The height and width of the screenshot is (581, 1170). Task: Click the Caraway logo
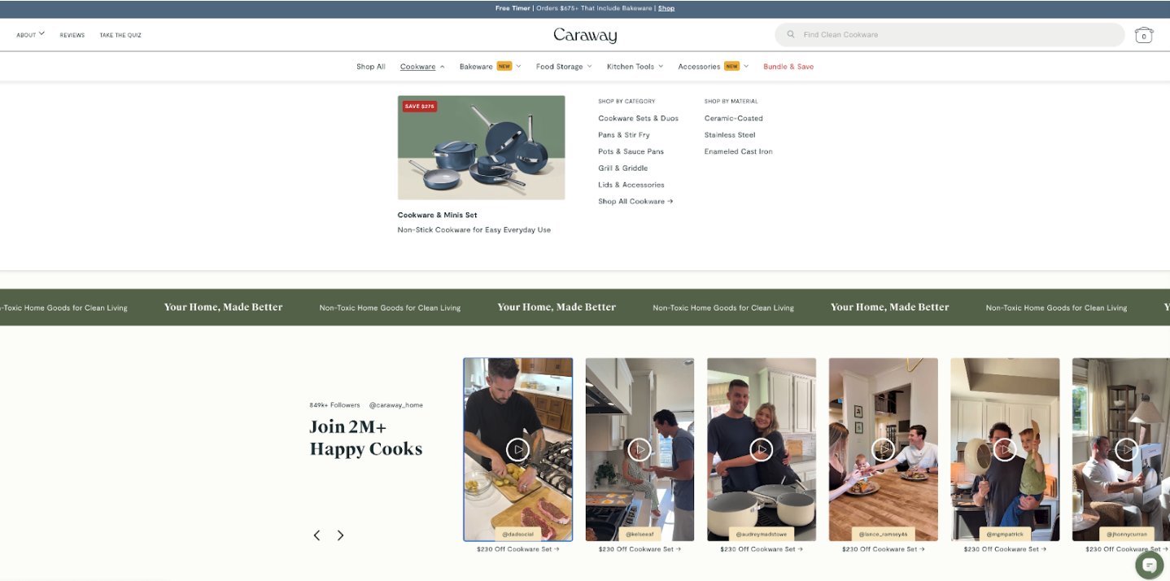585,35
